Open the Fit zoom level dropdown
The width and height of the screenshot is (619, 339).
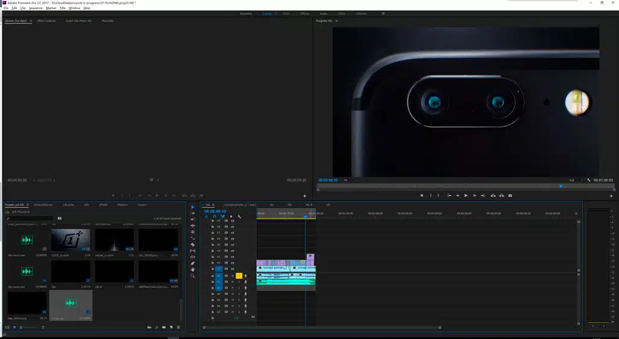[x=350, y=180]
